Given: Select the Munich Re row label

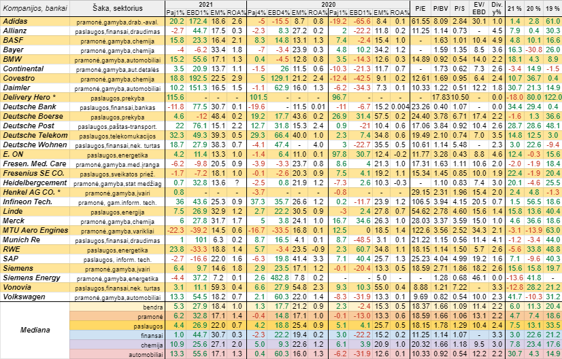Looking at the screenshot, I should 35,240.
